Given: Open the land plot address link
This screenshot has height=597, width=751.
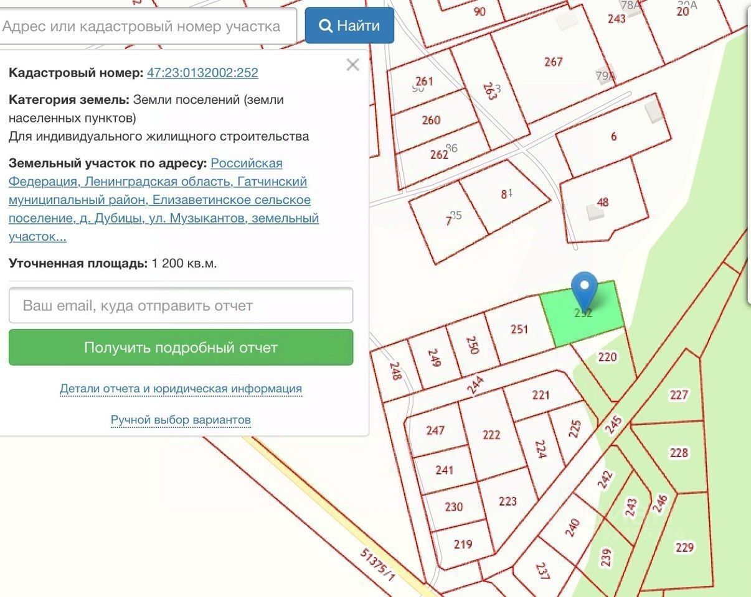Looking at the screenshot, I should (x=164, y=200).
